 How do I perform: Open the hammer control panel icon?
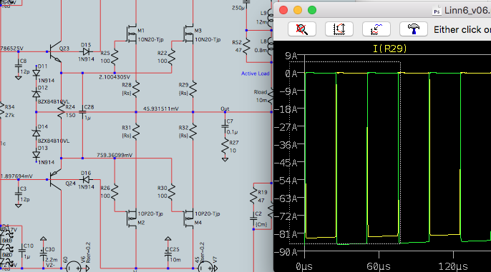coord(414,29)
